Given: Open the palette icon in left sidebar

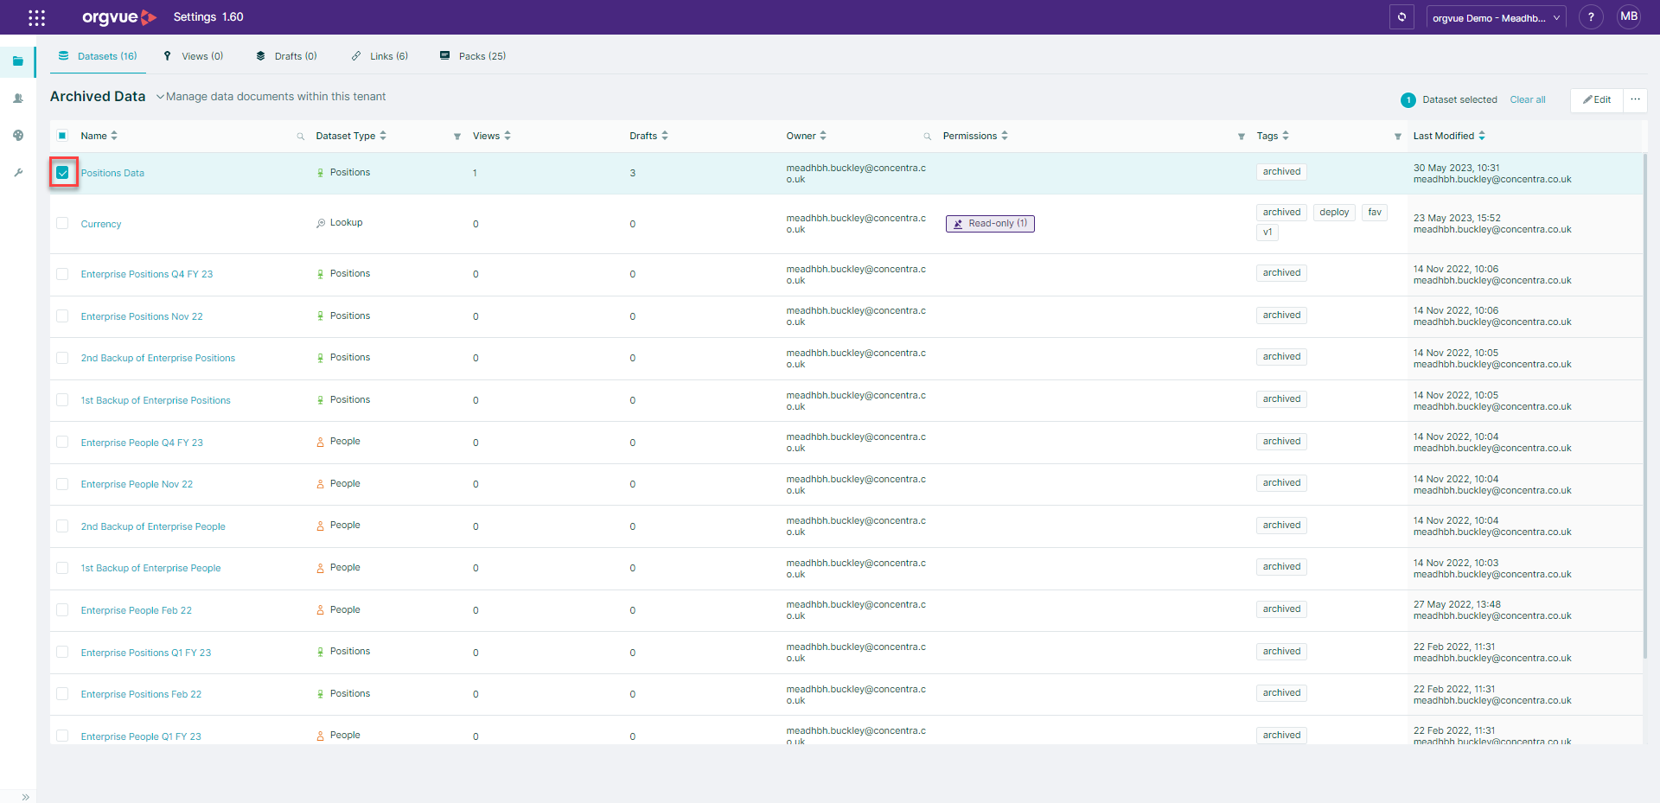Looking at the screenshot, I should pyautogui.click(x=18, y=136).
